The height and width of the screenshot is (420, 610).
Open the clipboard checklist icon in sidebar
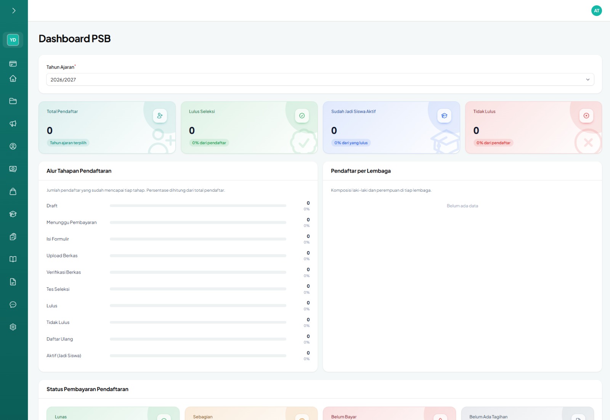click(13, 237)
